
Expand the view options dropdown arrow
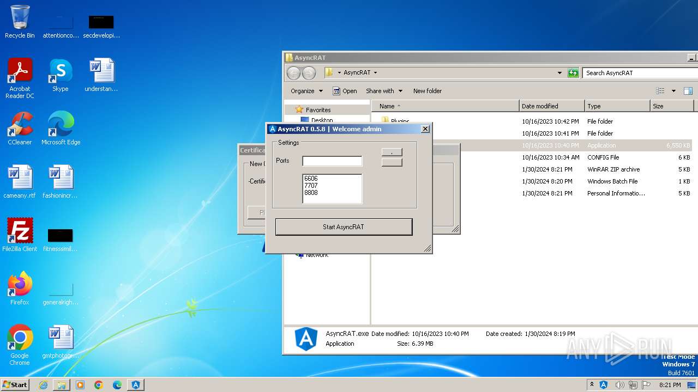point(673,91)
